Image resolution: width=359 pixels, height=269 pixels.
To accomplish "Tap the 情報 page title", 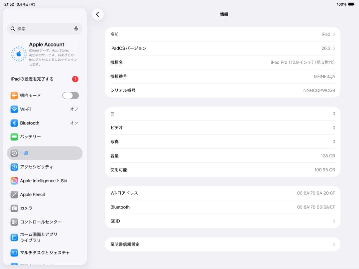I will 224,14.
